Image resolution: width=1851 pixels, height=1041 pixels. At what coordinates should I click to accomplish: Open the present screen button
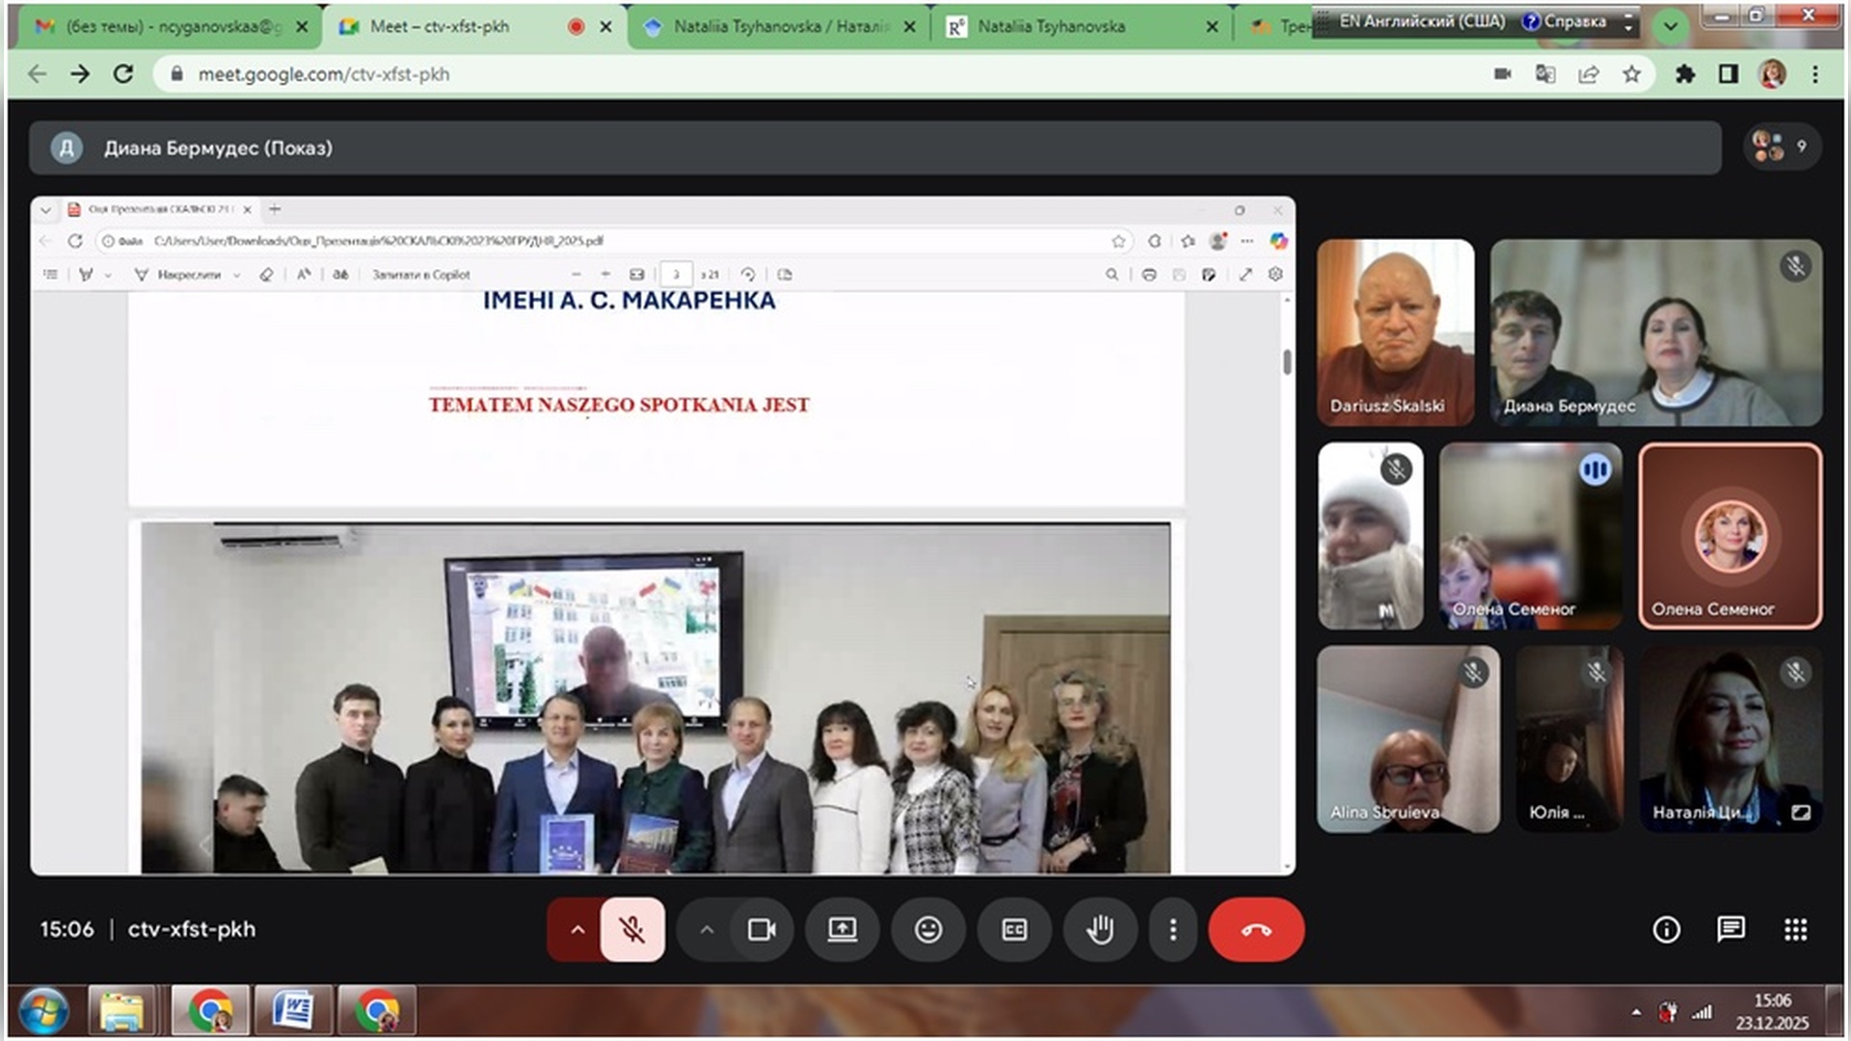click(842, 929)
